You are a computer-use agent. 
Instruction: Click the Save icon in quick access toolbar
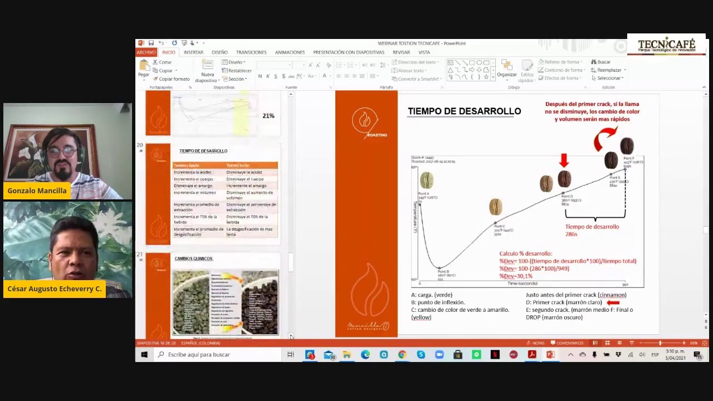(x=151, y=43)
